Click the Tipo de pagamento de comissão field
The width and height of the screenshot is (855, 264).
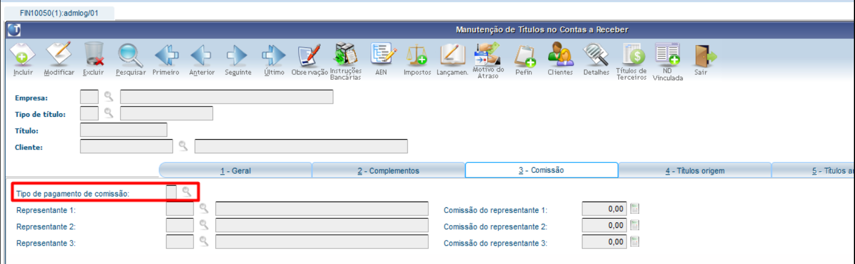(x=171, y=192)
